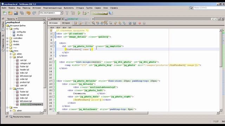The height and width of the screenshot is (126, 225).
Task: Click the New Project toolbar icon
Action: pyautogui.click(x=10, y=13)
